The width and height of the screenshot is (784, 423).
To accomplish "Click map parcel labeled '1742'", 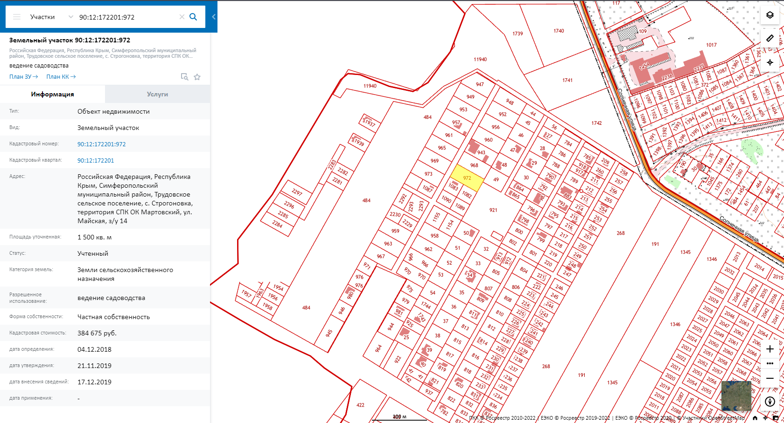I will pos(596,123).
